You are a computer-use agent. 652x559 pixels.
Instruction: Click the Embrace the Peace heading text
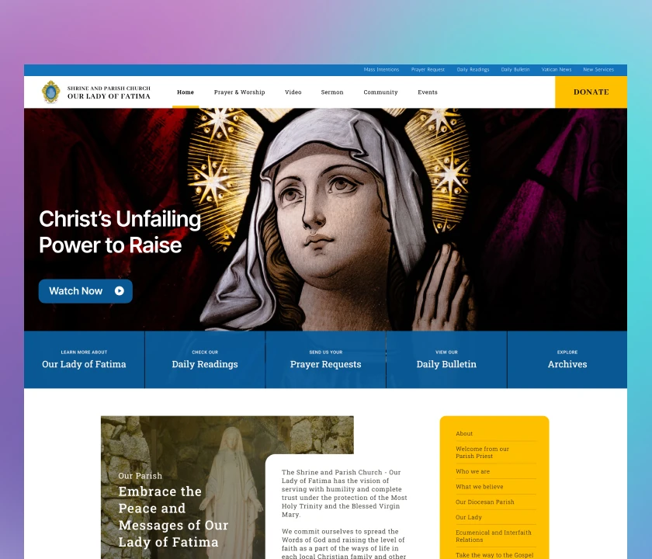pyautogui.click(x=173, y=516)
